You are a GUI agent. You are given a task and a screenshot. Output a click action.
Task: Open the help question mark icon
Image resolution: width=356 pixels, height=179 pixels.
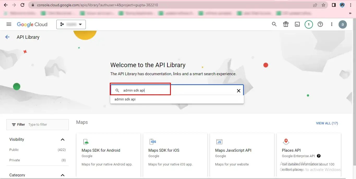(320, 24)
